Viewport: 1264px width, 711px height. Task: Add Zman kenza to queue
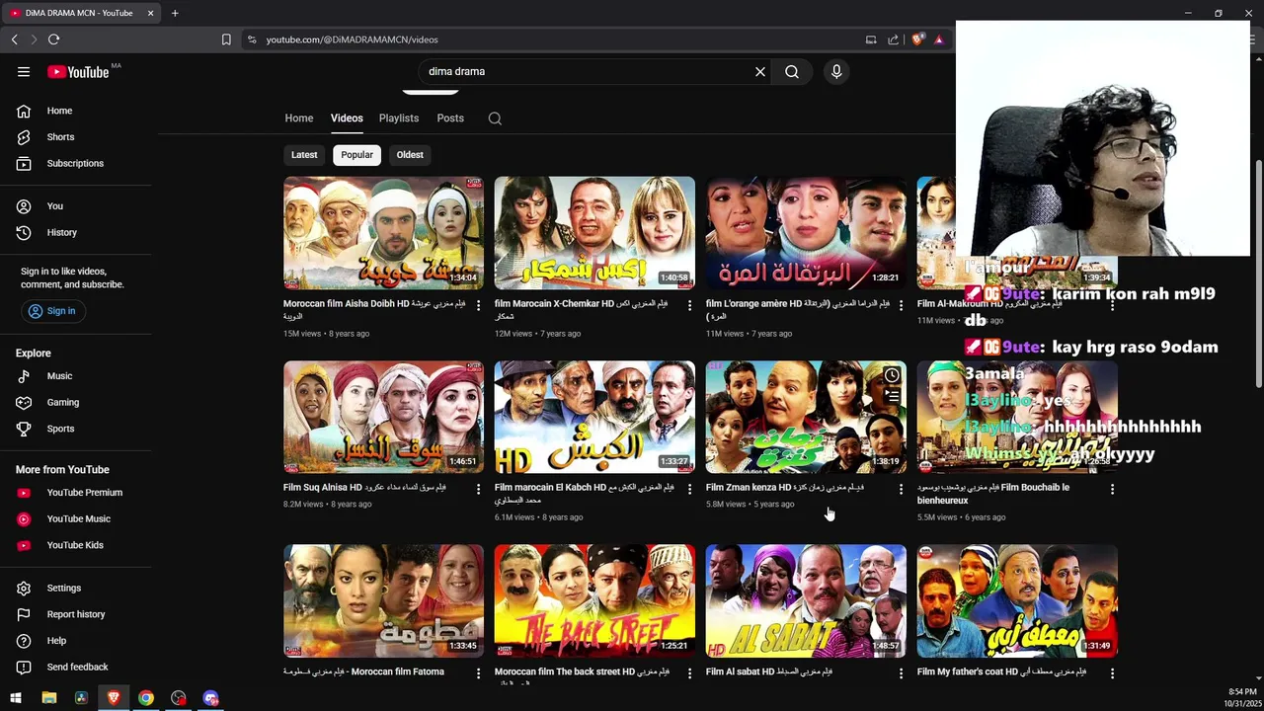(x=892, y=397)
